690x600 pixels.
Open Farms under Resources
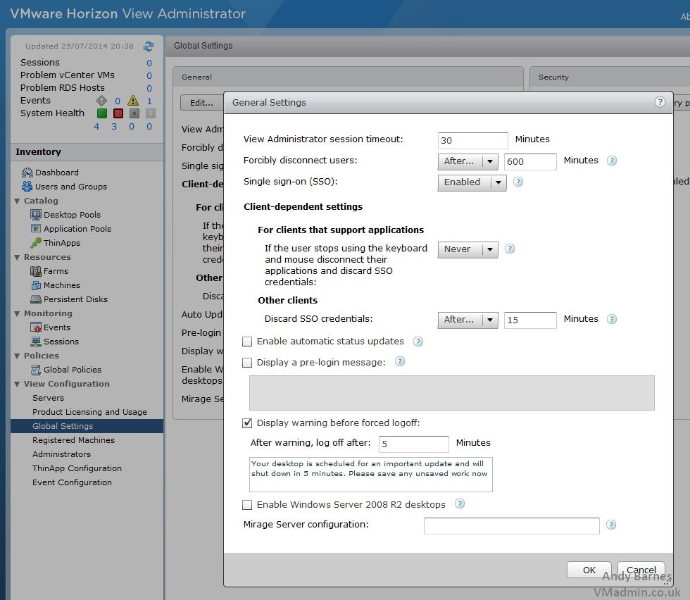pyautogui.click(x=56, y=271)
